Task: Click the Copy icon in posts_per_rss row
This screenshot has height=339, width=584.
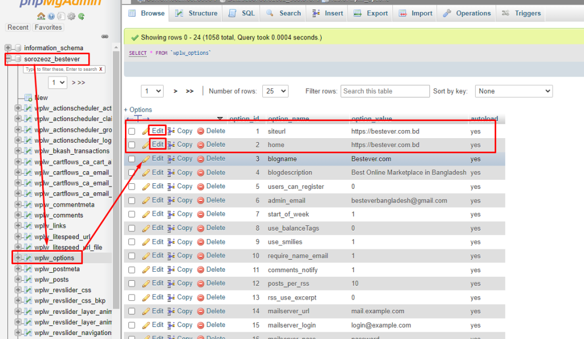Action: 171,284
